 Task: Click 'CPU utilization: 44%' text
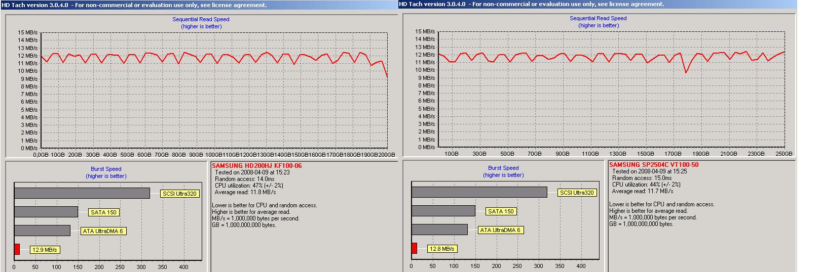(x=646, y=185)
